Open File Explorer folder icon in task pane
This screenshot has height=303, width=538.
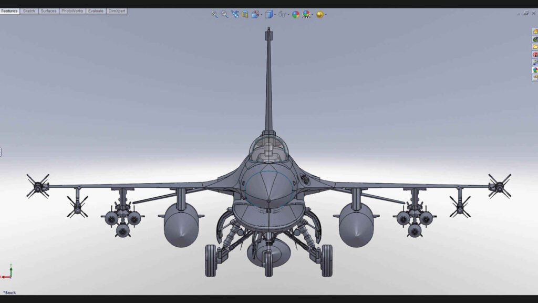[x=535, y=47]
